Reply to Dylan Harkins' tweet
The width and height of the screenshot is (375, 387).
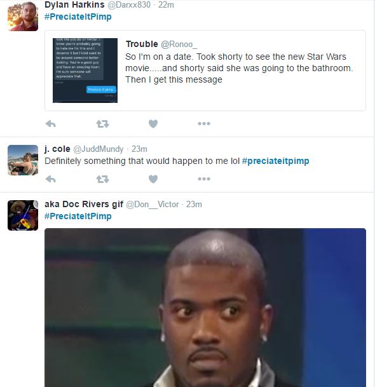click(51, 124)
